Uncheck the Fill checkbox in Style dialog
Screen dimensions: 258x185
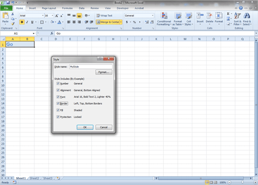pyautogui.click(x=58, y=110)
